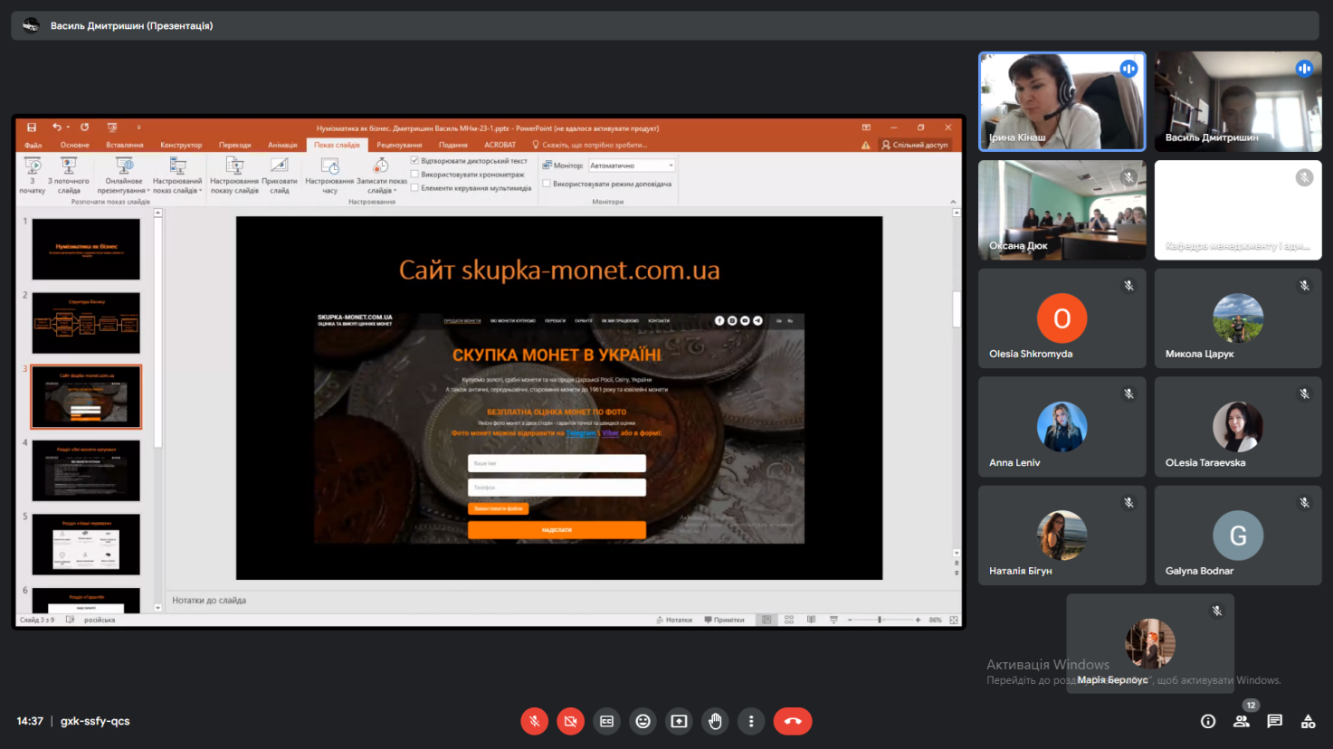The image size is (1333, 749).
Task: Click the Redo icon in quick access toolbar
Action: [x=84, y=128]
